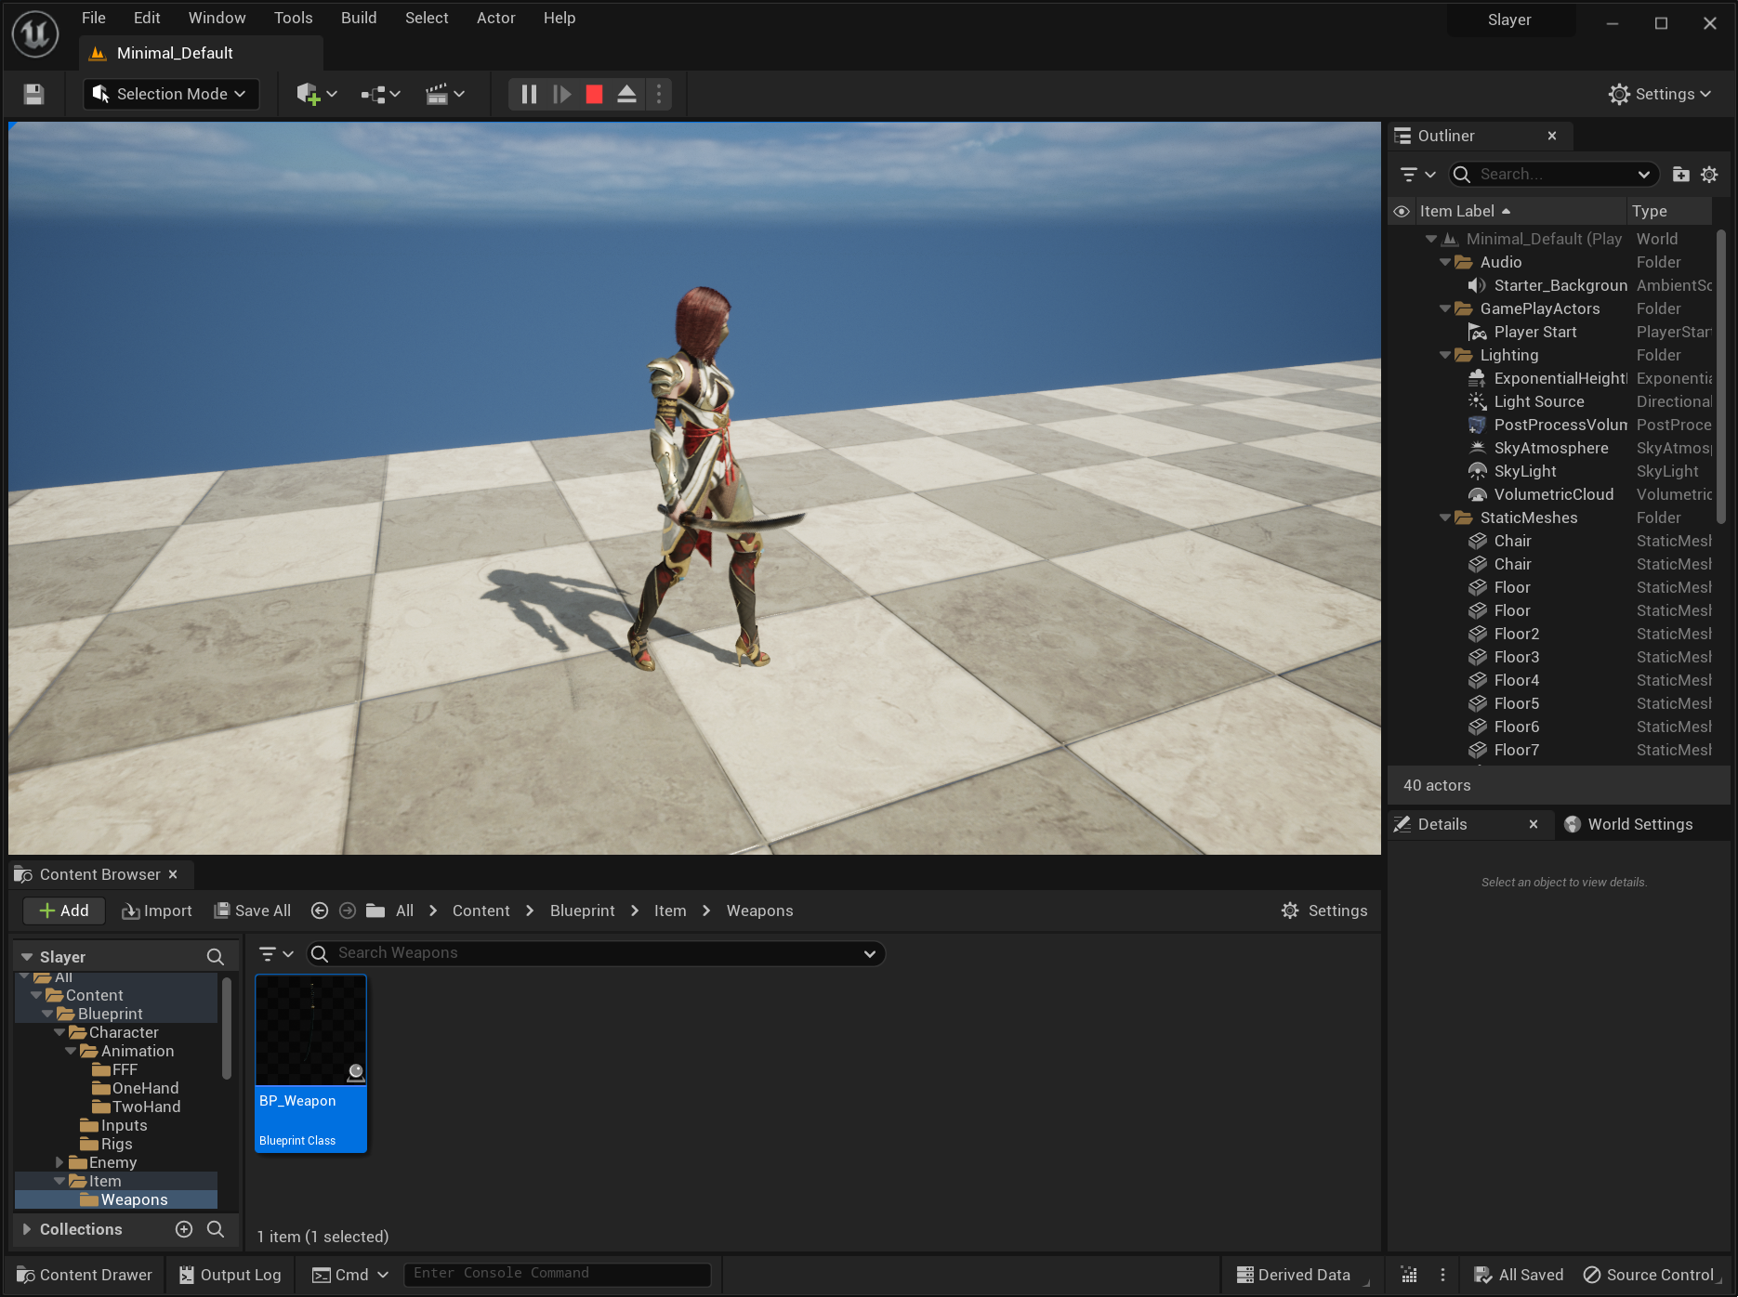Close the Details tab
The height and width of the screenshot is (1297, 1738).
pyautogui.click(x=1534, y=824)
